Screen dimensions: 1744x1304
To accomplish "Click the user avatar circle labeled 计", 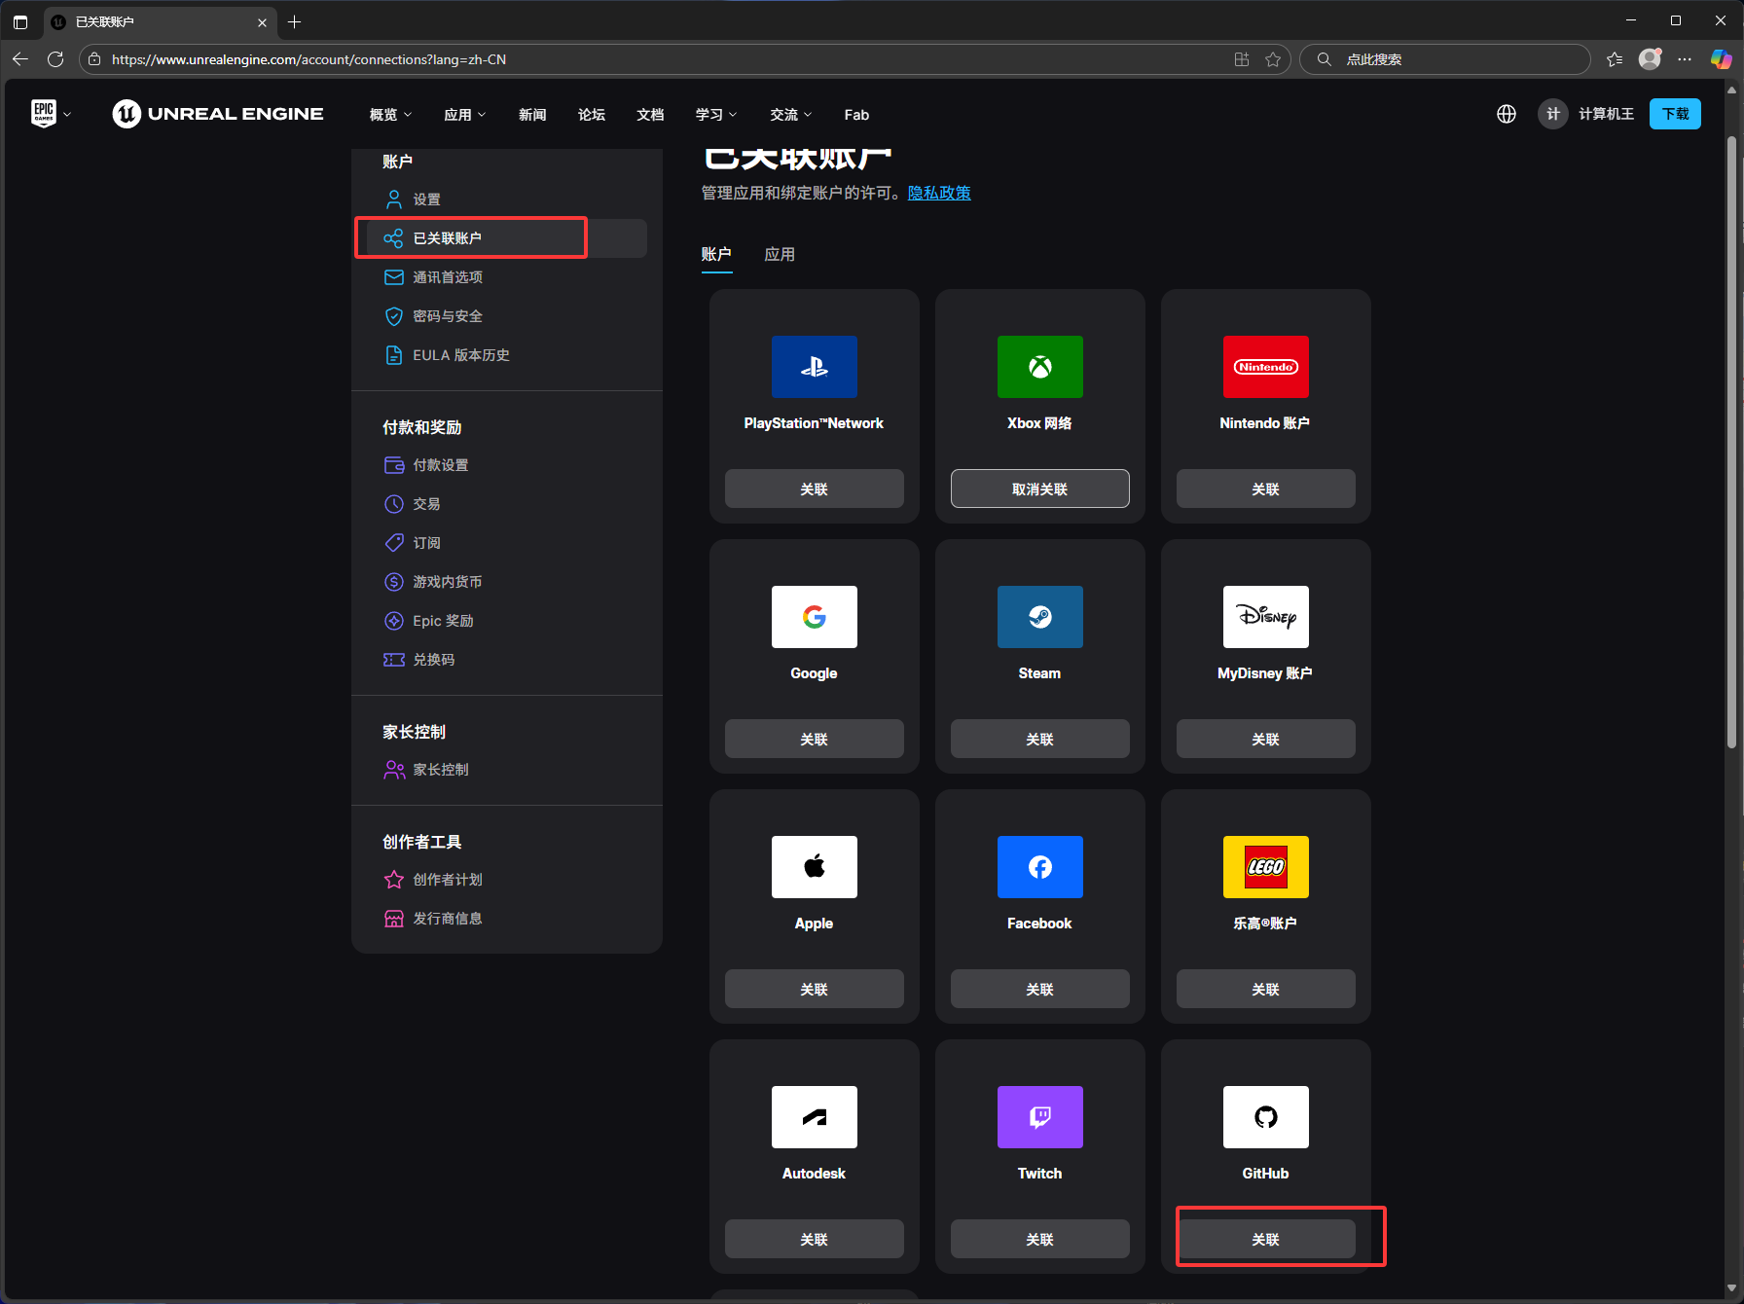I will [1553, 114].
